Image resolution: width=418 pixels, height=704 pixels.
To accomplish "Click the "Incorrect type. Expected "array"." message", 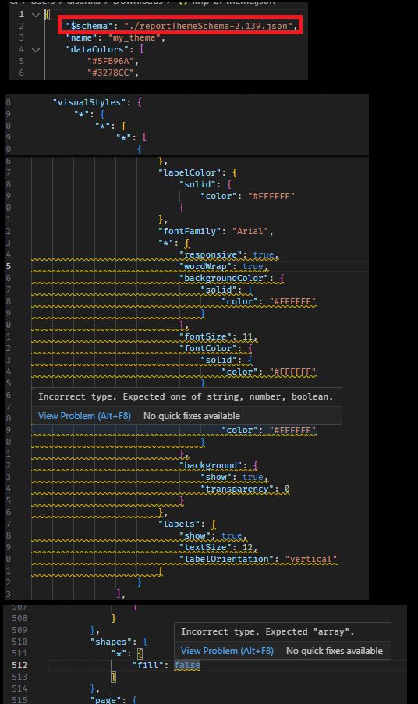I will [x=267, y=631].
